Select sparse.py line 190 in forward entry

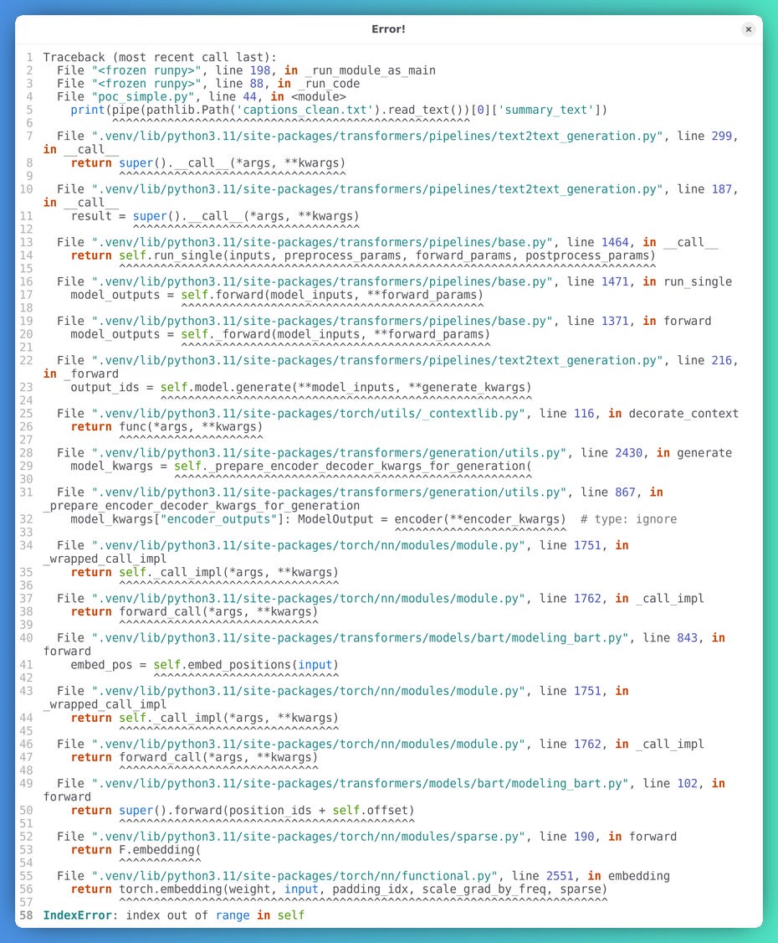point(367,837)
